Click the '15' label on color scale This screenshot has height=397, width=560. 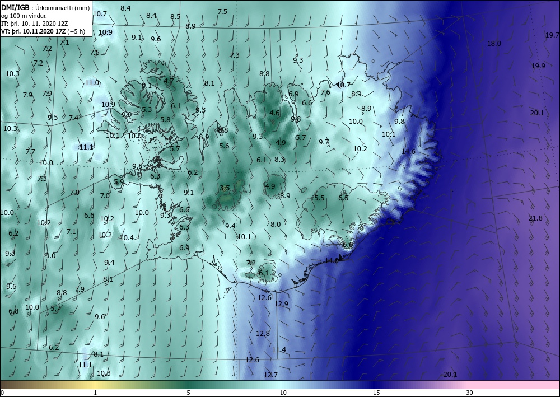[376, 393]
